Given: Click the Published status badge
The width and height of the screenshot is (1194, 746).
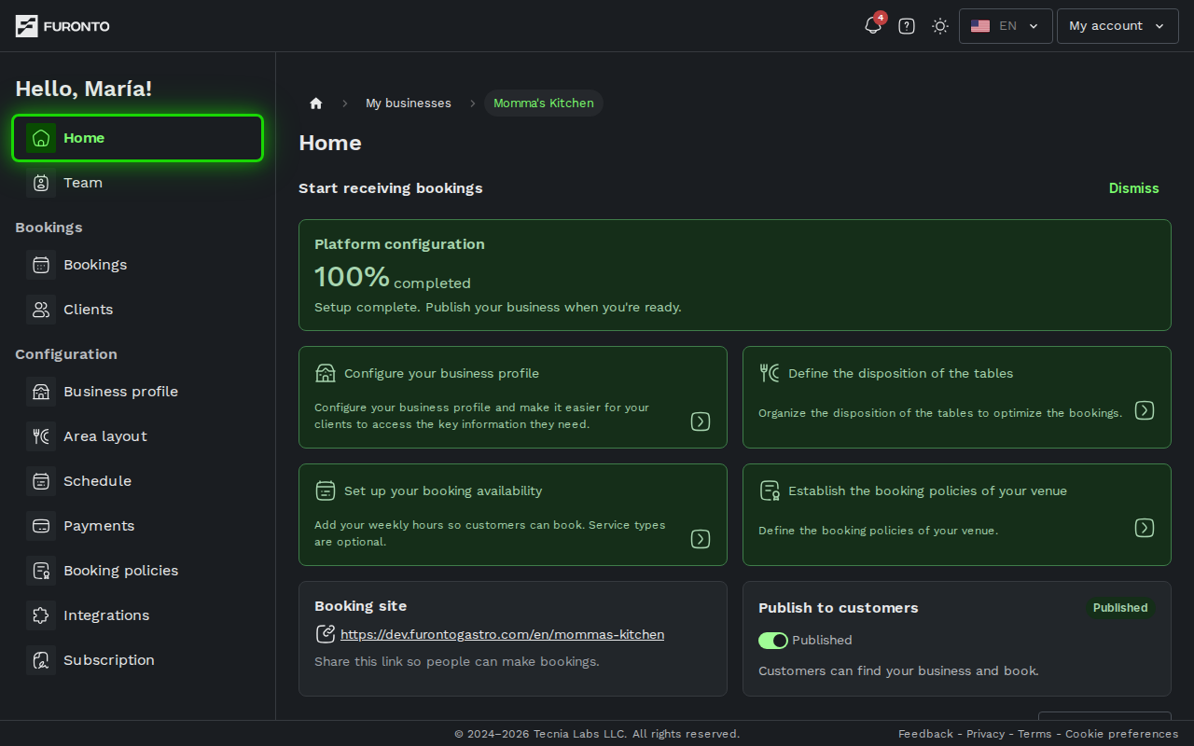Looking at the screenshot, I should coord(1120,608).
